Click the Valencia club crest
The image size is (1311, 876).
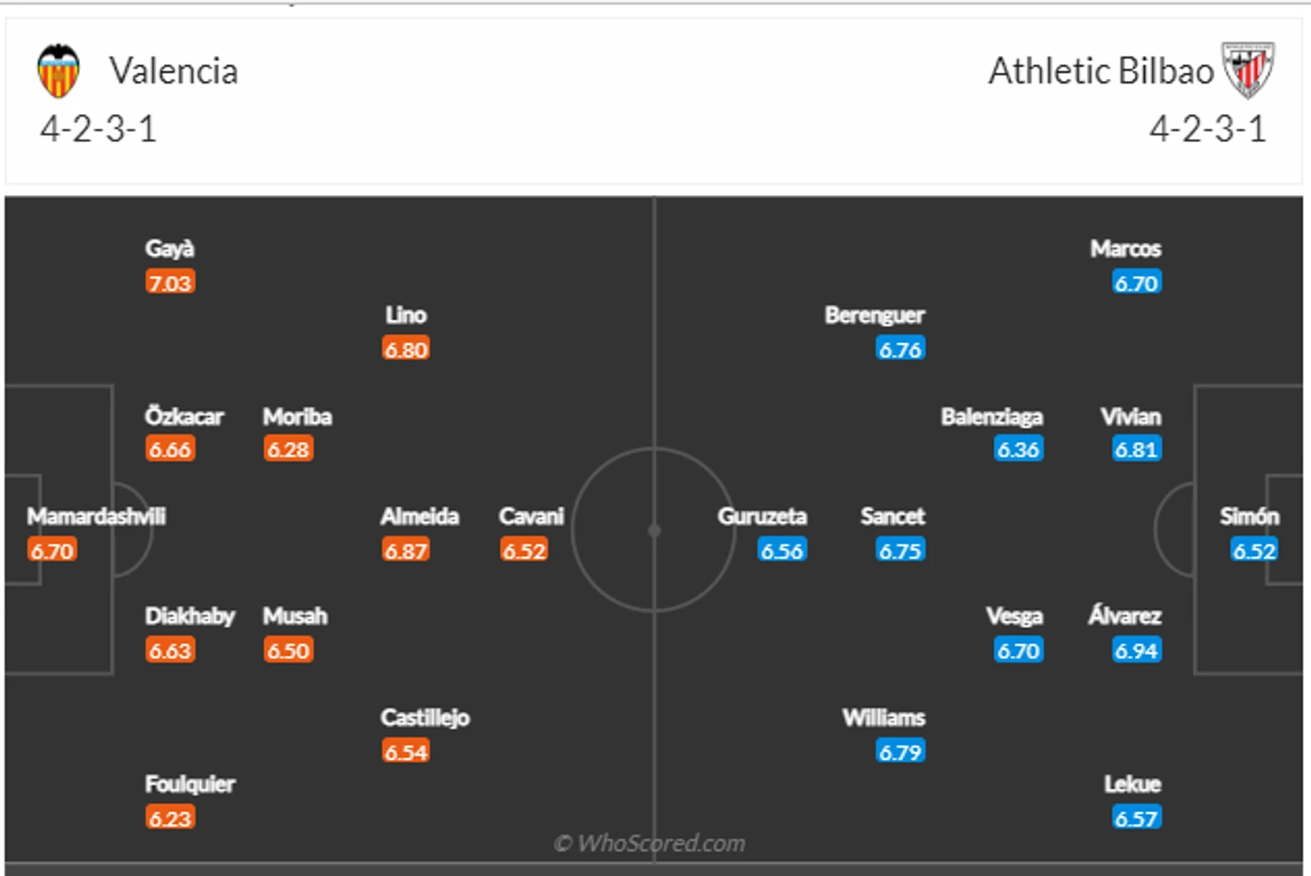click(x=58, y=71)
